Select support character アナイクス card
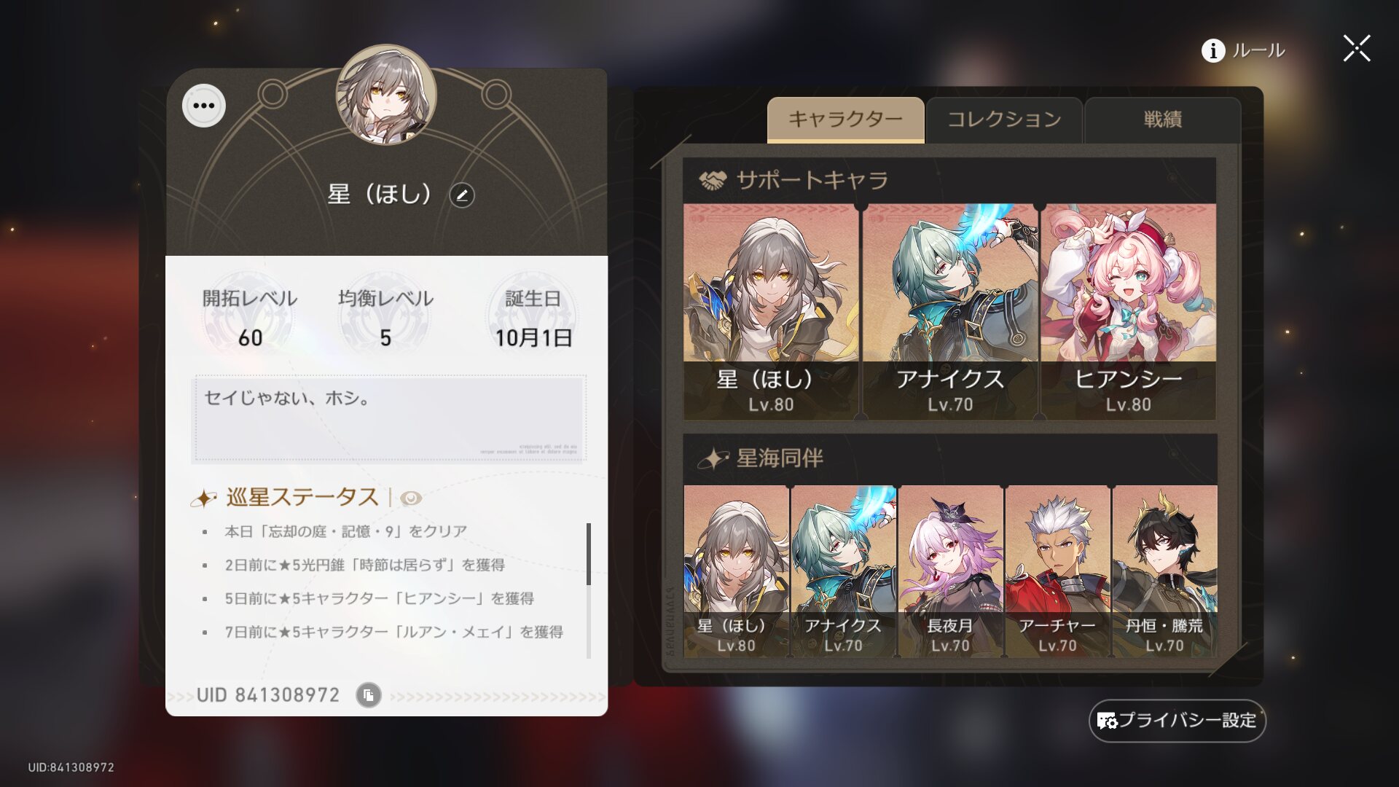Screen dimensions: 1399x787 pos(950,312)
